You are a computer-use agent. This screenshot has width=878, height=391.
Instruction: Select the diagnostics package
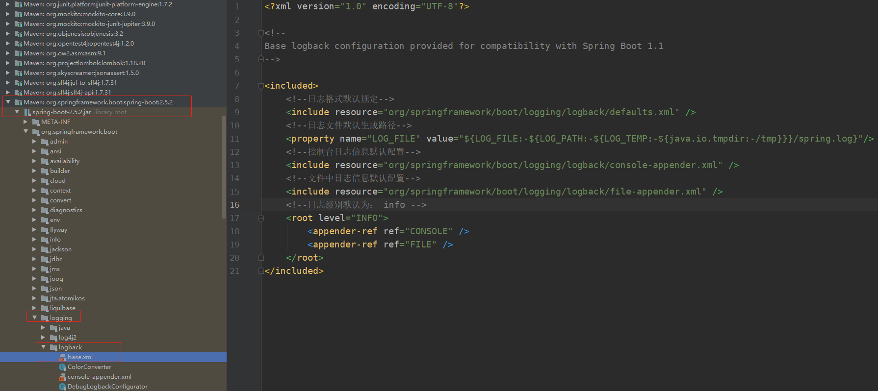(66, 210)
